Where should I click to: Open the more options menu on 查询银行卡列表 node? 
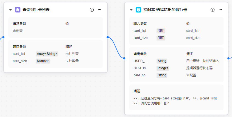99,10
